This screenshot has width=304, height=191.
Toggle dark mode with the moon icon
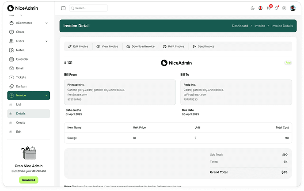coord(253,8)
